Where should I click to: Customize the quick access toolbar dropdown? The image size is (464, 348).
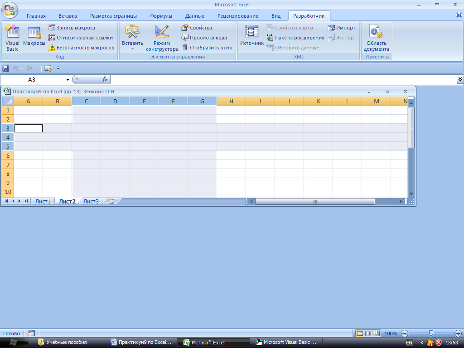pos(58,68)
